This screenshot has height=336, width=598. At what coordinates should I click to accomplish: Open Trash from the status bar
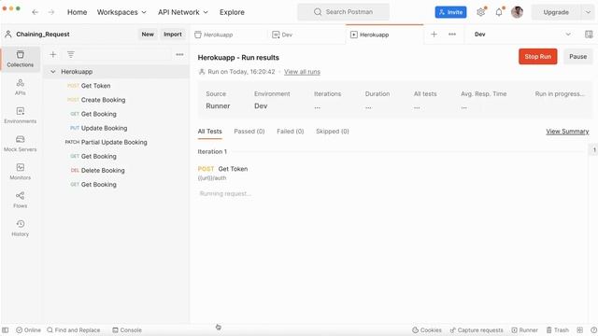[x=557, y=329]
